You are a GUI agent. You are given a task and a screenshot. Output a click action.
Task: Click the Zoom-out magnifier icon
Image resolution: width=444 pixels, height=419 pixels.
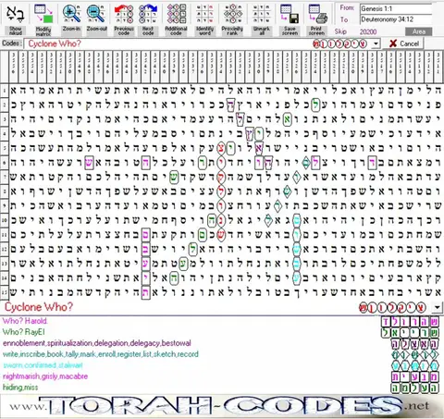coord(97,14)
